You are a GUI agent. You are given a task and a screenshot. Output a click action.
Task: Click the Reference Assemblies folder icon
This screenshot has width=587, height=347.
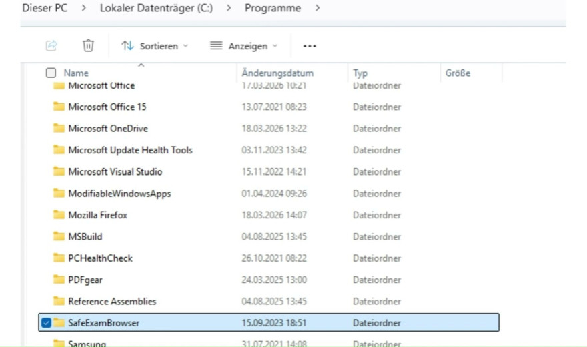tap(59, 301)
